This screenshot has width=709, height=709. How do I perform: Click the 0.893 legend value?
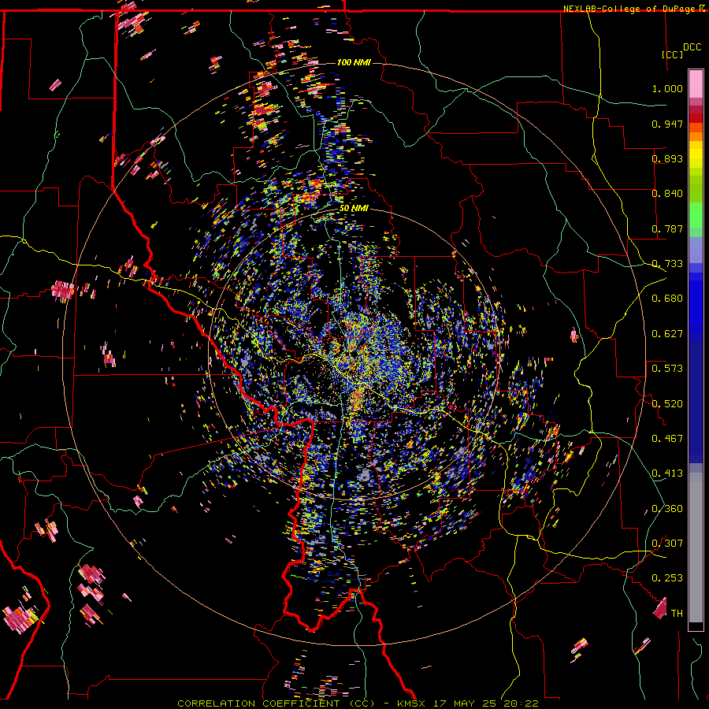[x=667, y=158]
